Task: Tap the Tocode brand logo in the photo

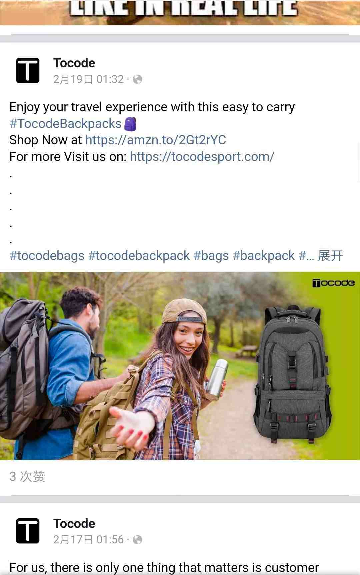Action: 333,283
